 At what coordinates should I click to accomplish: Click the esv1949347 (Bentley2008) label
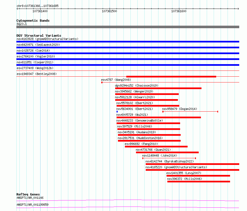[37, 74]
